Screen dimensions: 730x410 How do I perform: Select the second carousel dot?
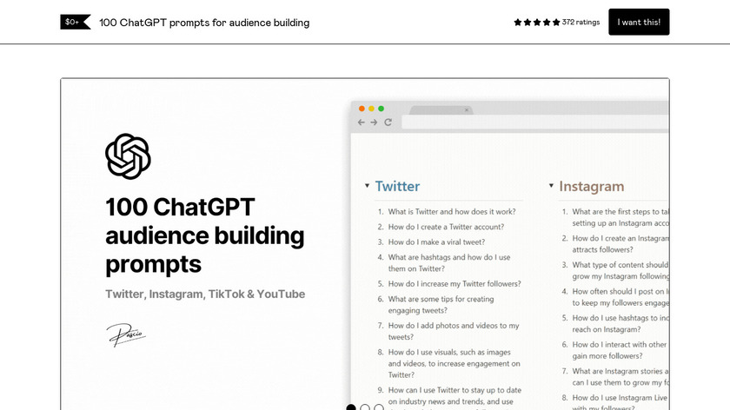pos(365,407)
